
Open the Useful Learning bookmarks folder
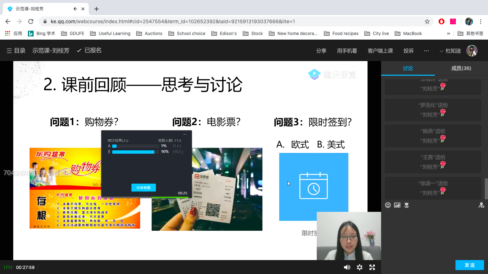coord(110,33)
